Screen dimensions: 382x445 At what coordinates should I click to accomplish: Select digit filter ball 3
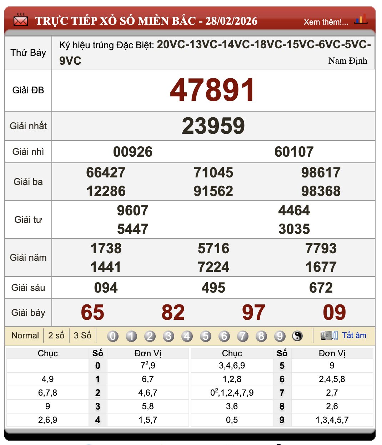coord(169,336)
